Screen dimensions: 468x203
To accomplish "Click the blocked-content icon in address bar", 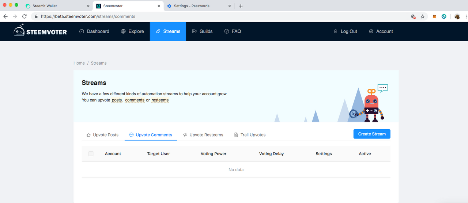I will point(414,16).
